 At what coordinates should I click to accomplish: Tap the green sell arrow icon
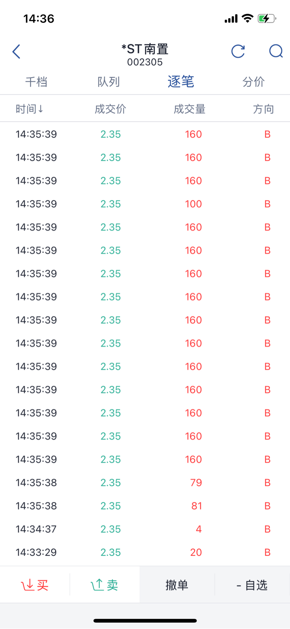97,585
